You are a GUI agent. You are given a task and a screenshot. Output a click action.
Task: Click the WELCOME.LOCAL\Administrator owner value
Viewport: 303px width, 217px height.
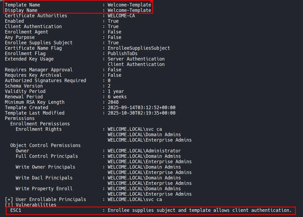tap(144, 151)
